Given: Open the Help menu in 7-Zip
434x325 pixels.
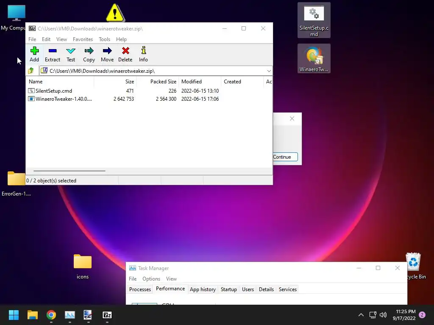Looking at the screenshot, I should tap(121, 39).
